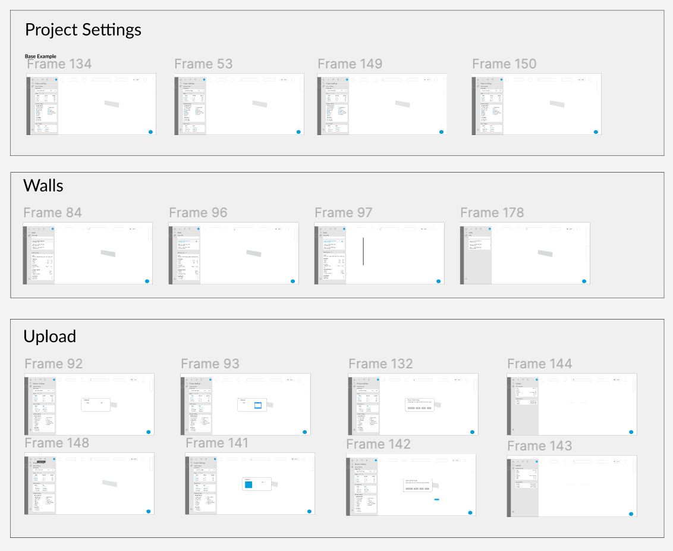Image resolution: width=673 pixels, height=551 pixels.
Task: Select the Frame 149 label
Action: point(350,64)
